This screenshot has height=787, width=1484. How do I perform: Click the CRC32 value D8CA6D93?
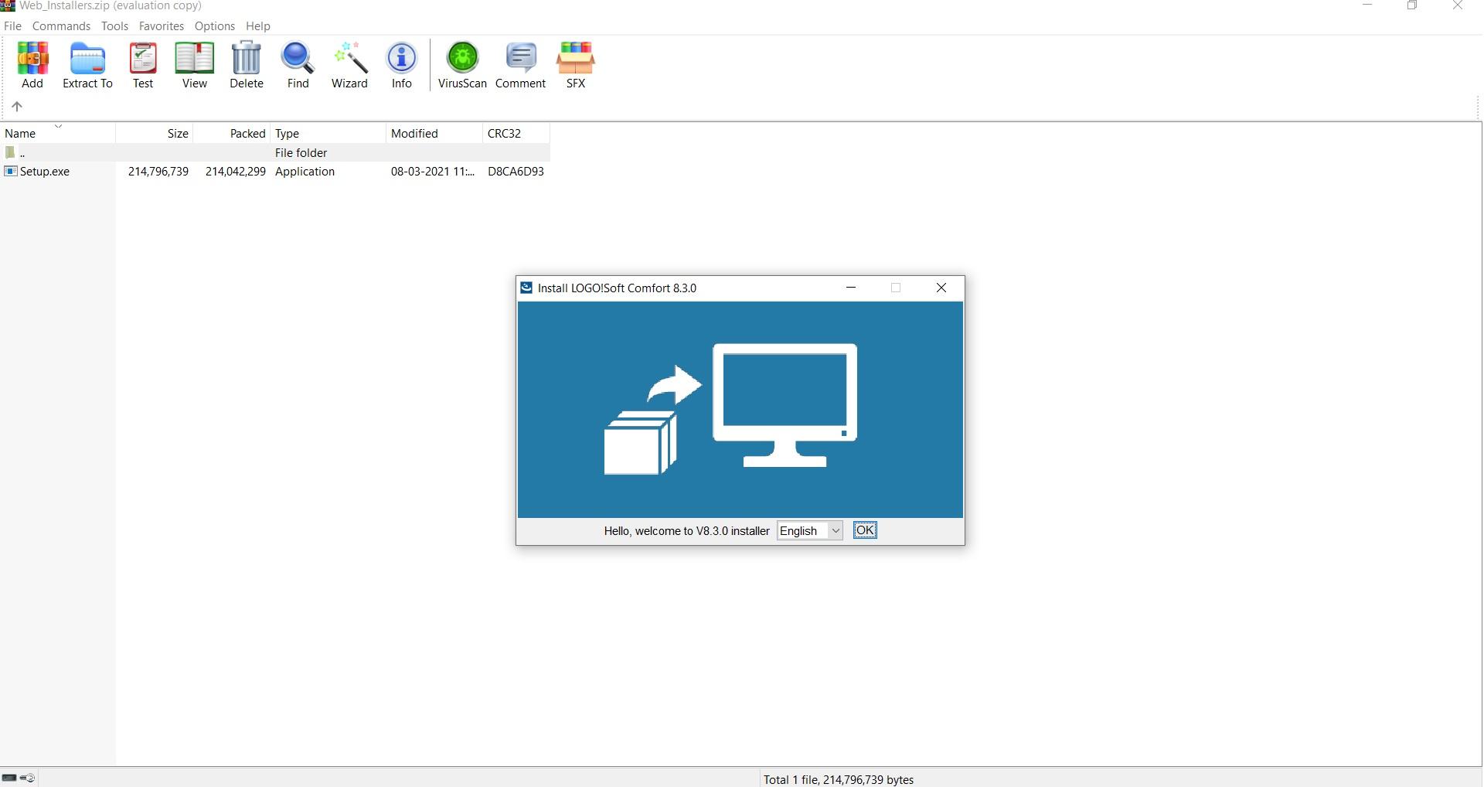pos(516,172)
